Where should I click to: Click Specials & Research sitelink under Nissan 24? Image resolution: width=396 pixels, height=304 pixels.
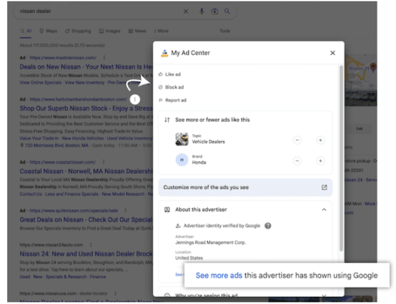pyautogui.click(x=66, y=277)
